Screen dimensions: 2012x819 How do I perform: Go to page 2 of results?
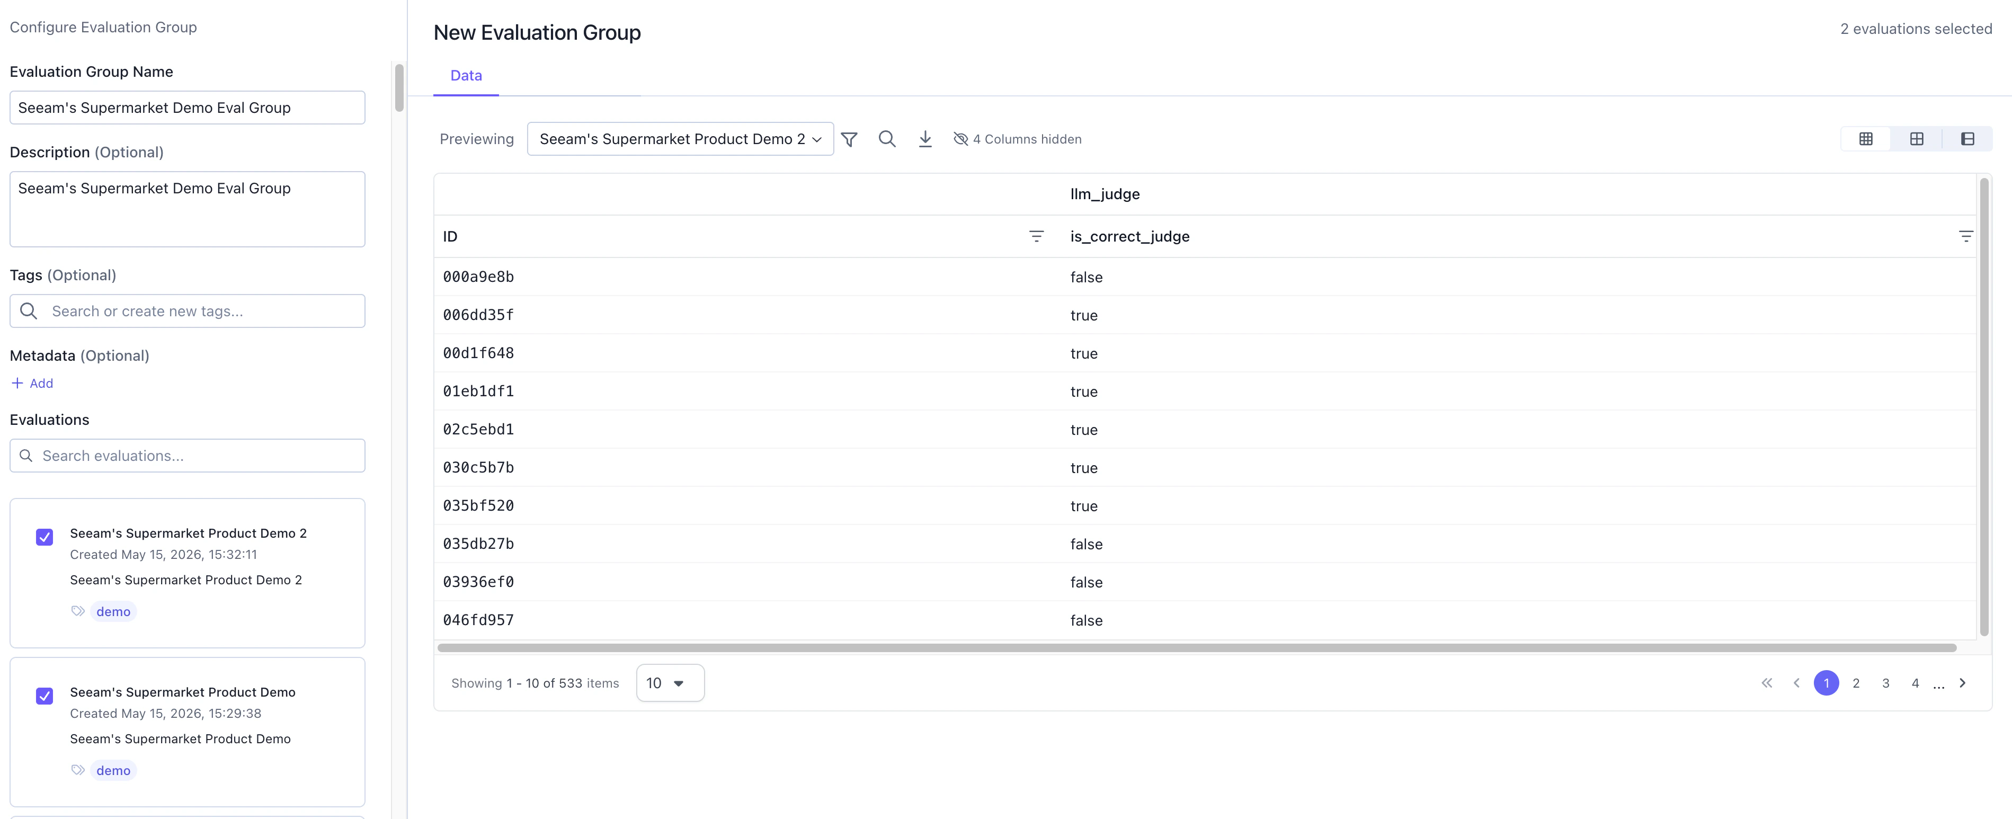pyautogui.click(x=1856, y=683)
